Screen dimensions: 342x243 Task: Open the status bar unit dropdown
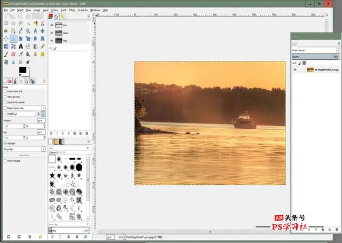pyautogui.click(x=111, y=237)
